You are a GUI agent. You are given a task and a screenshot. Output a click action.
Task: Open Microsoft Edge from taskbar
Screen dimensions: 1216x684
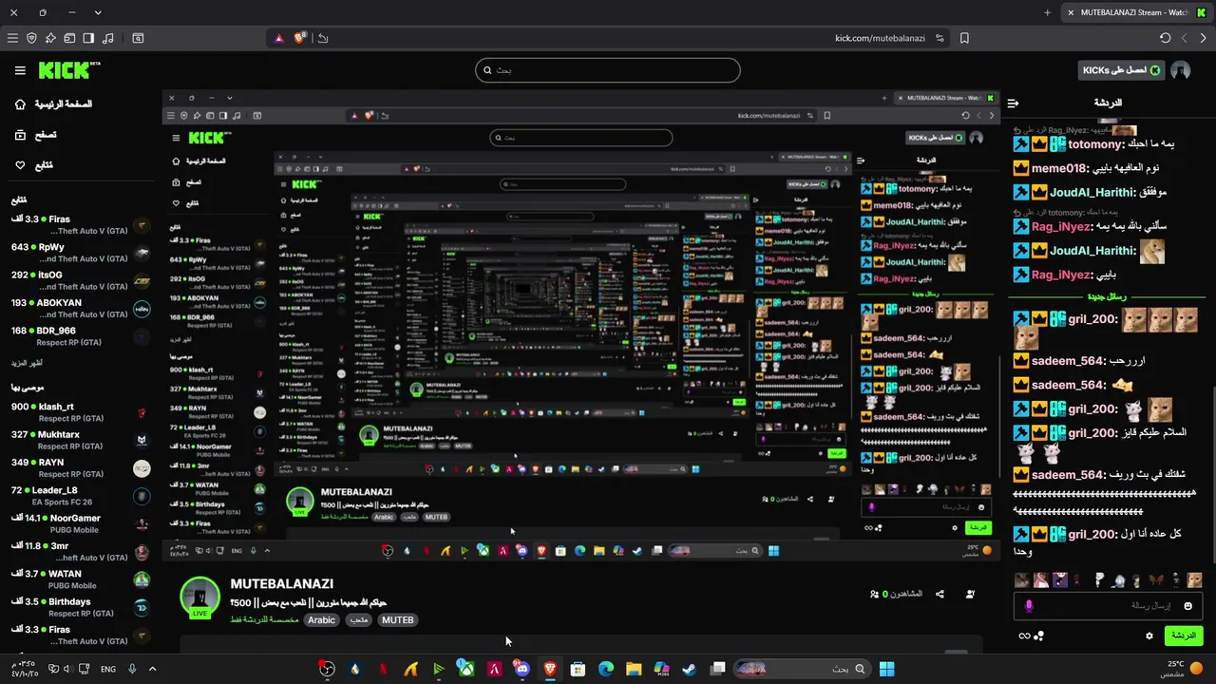click(605, 669)
